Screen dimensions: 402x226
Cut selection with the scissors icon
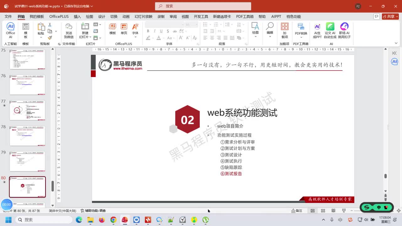click(x=50, y=25)
